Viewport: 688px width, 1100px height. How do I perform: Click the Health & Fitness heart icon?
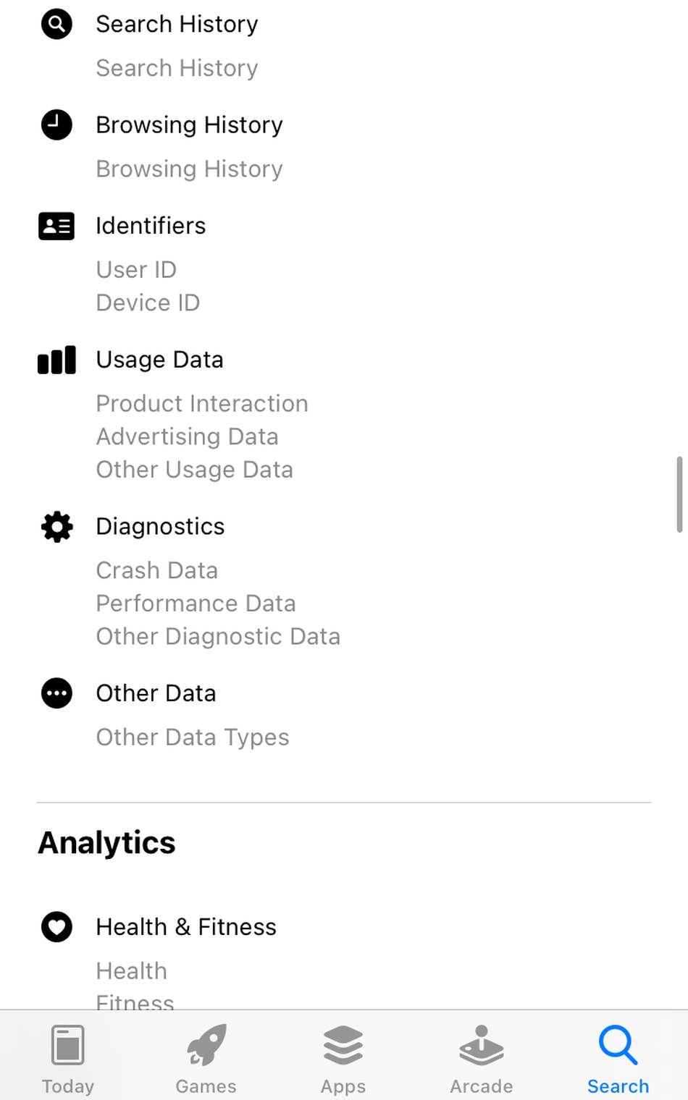click(56, 927)
